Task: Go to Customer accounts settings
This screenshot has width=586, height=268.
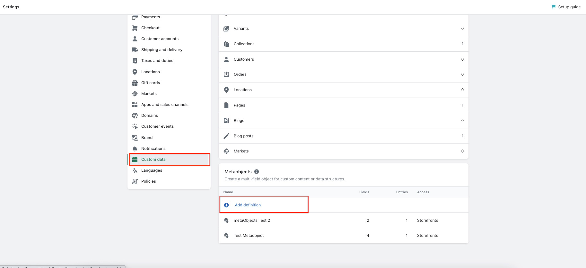Action: (x=160, y=39)
